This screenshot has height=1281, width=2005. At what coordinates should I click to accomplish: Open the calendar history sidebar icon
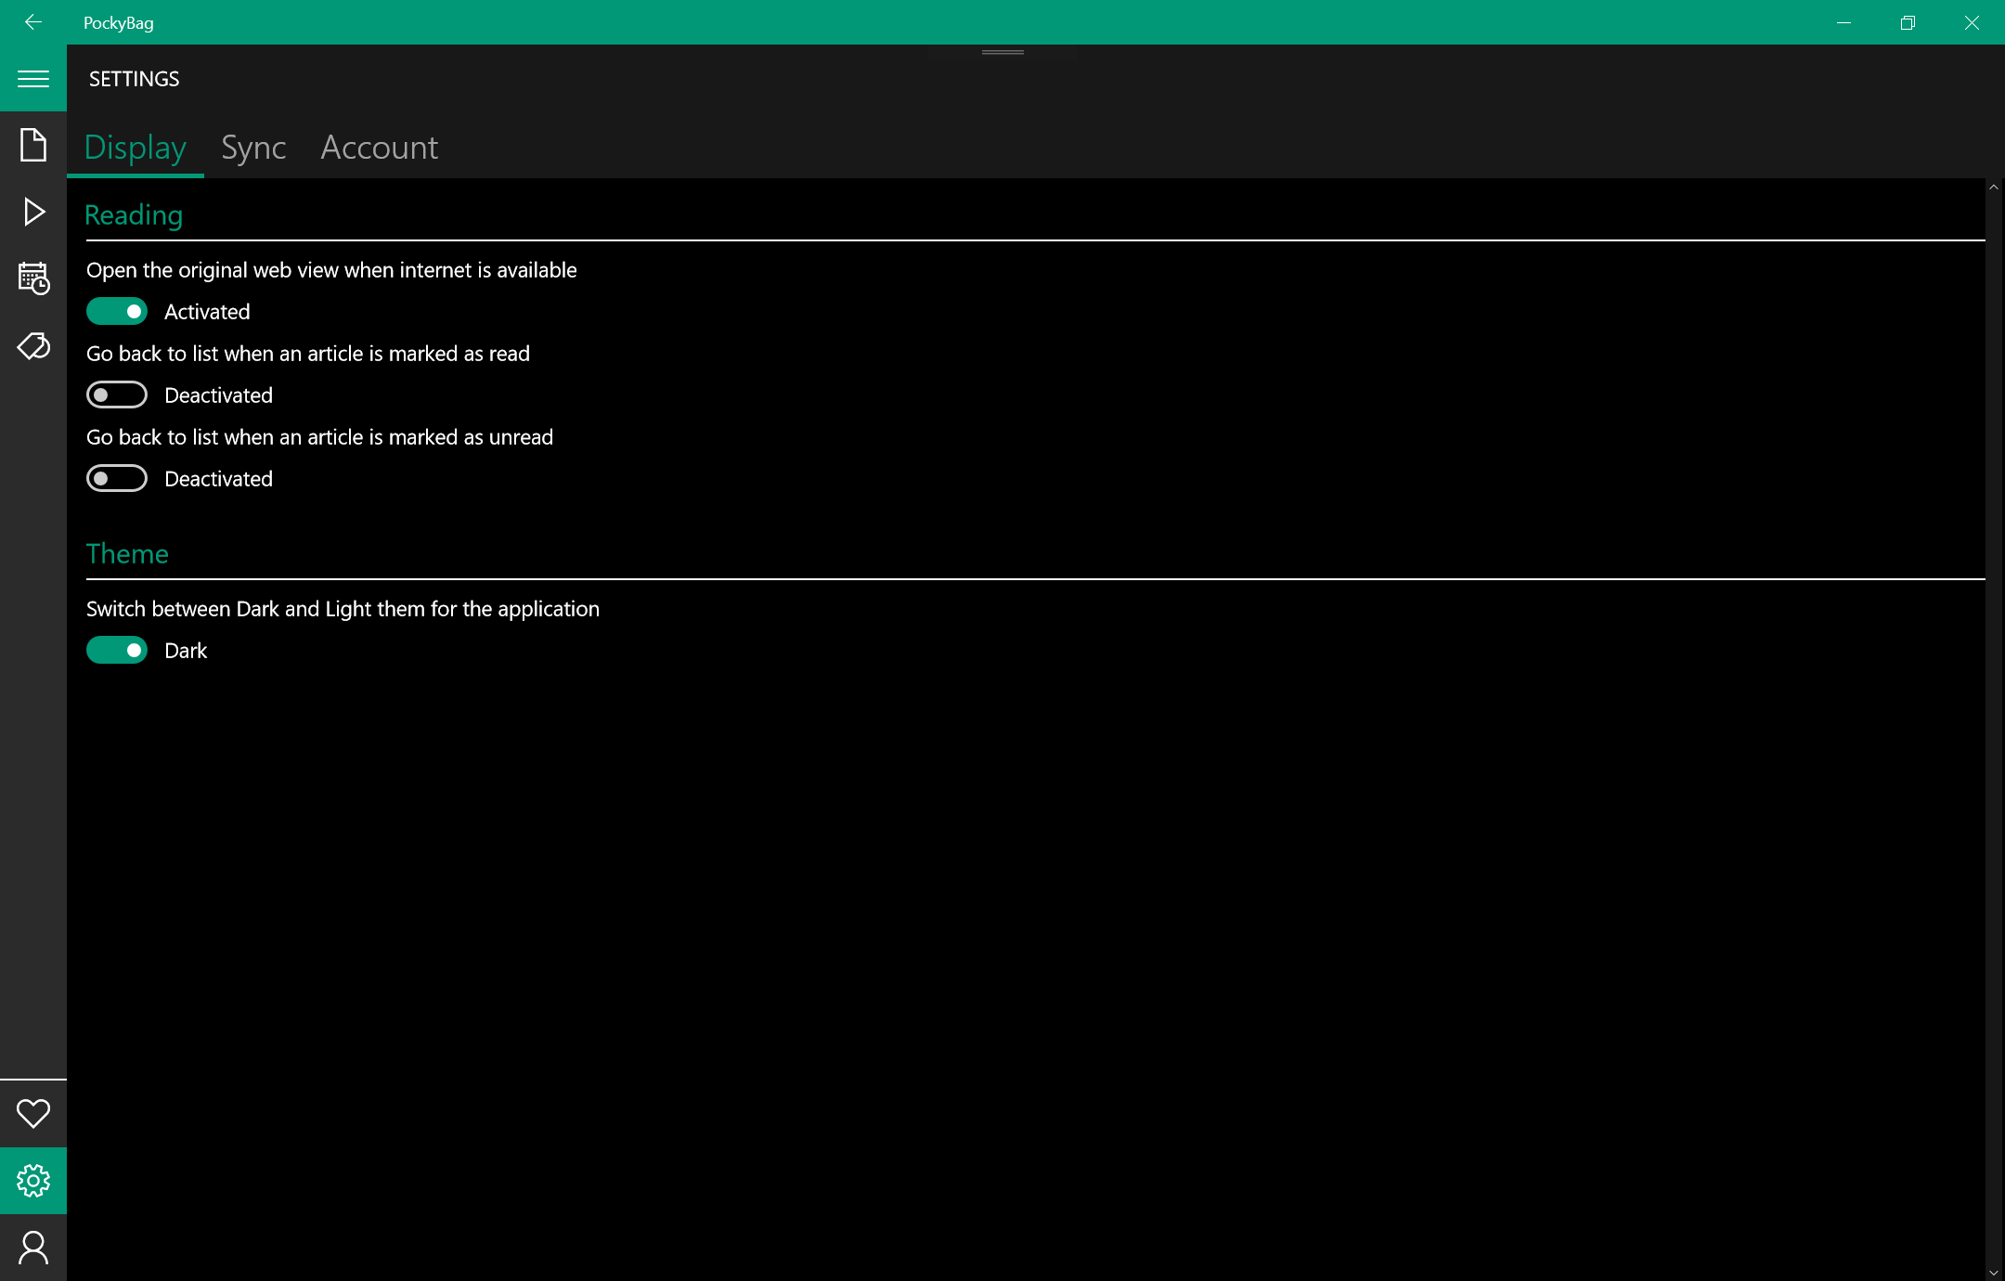[x=33, y=278]
